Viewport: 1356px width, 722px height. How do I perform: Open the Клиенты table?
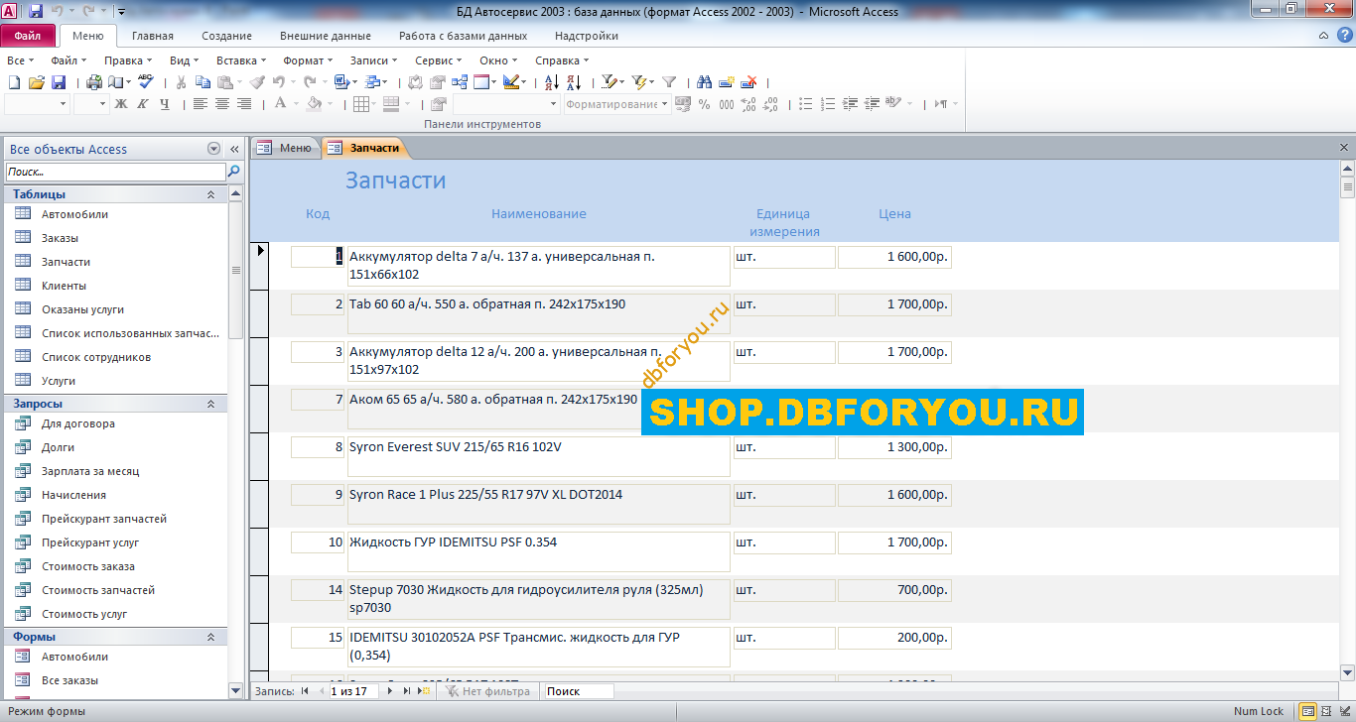[x=64, y=286]
